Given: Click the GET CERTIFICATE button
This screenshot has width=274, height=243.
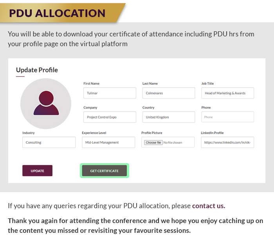Looking at the screenshot, I should point(105,171).
